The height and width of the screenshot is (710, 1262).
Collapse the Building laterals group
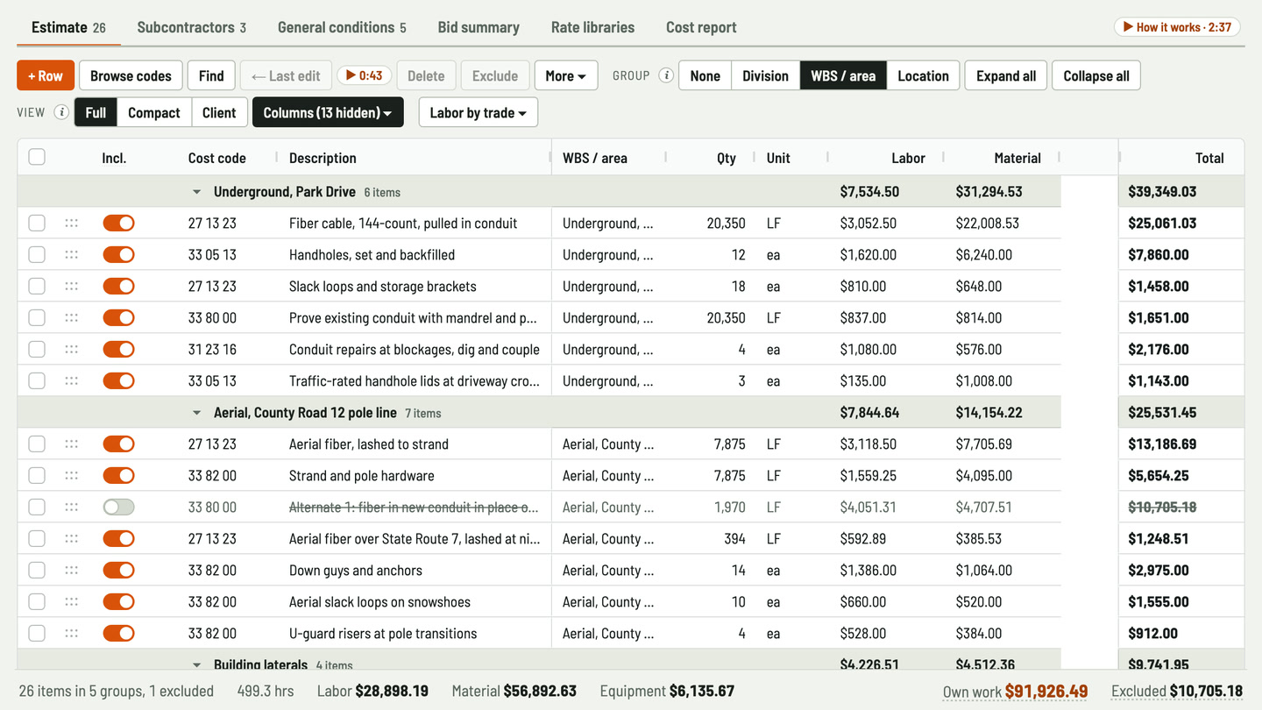click(x=196, y=664)
